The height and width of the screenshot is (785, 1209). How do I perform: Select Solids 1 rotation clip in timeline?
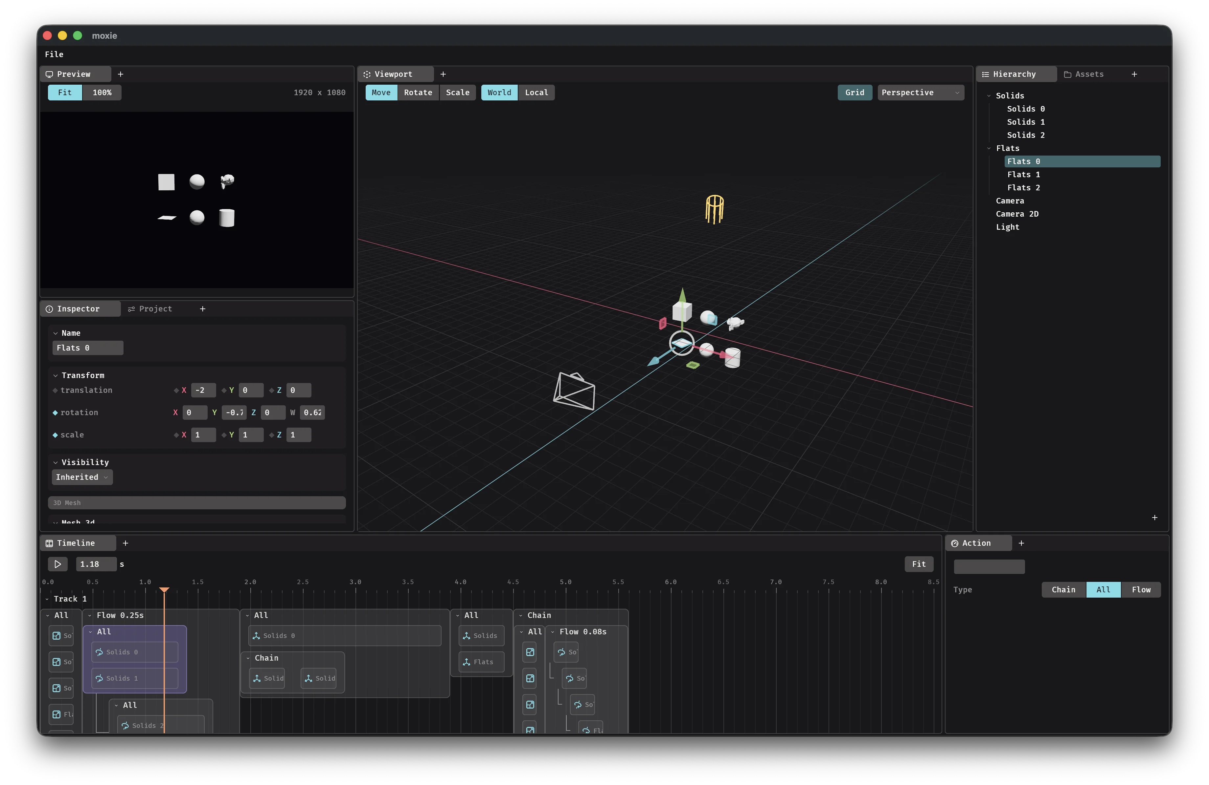click(x=135, y=678)
